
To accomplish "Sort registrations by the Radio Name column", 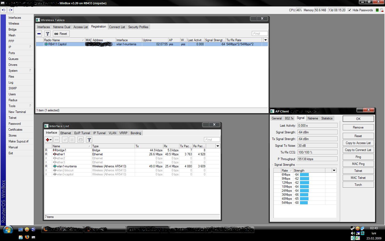I will [x=64, y=40].
